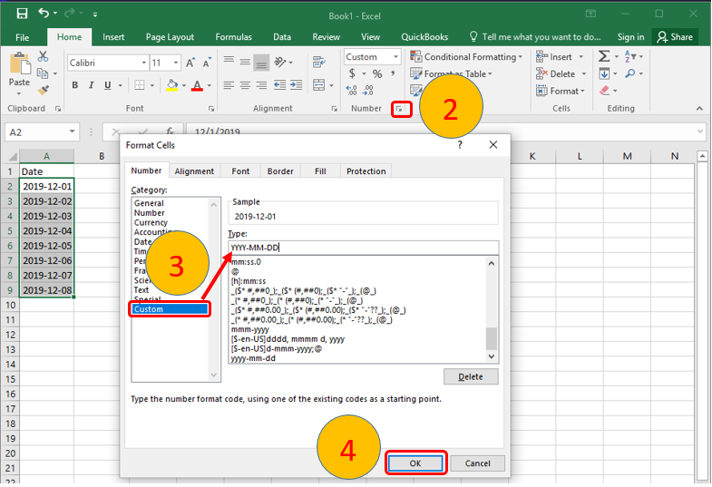Viewport: 712px width, 487px height.
Task: Click the Fill Color bucket icon
Action: click(171, 85)
